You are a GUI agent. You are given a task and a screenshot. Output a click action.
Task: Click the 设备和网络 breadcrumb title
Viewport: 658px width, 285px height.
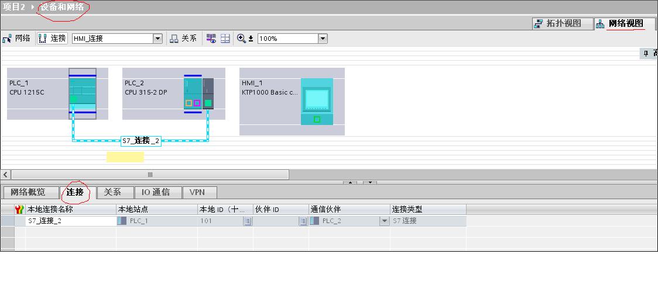point(62,7)
